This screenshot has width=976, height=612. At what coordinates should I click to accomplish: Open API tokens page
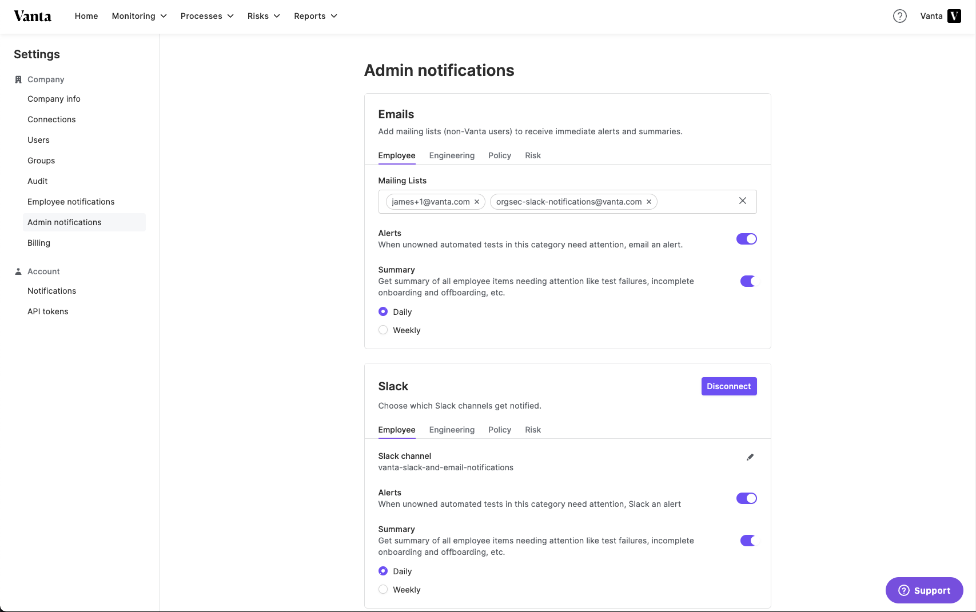(48, 311)
